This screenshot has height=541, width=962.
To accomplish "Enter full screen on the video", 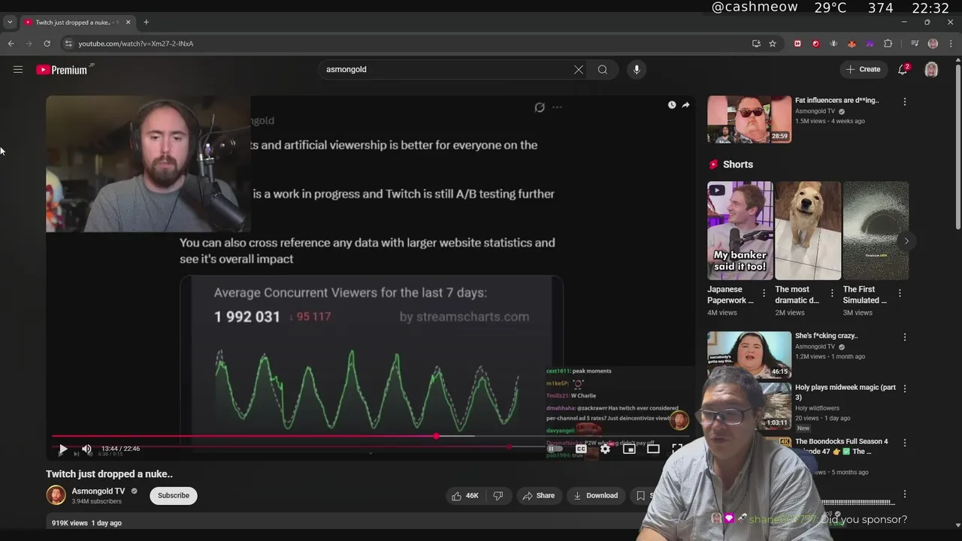I will [676, 449].
